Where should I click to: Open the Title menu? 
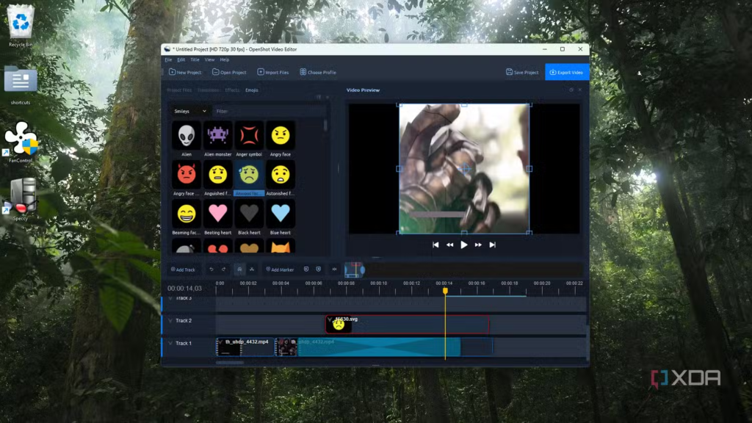point(195,59)
